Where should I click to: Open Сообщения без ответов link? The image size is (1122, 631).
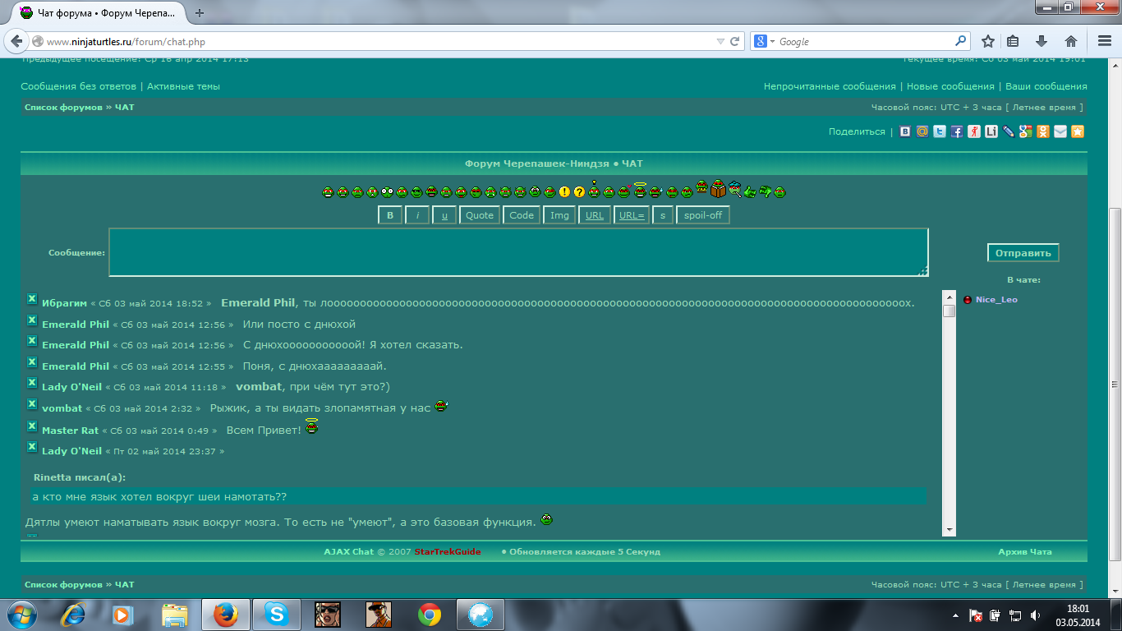point(78,86)
